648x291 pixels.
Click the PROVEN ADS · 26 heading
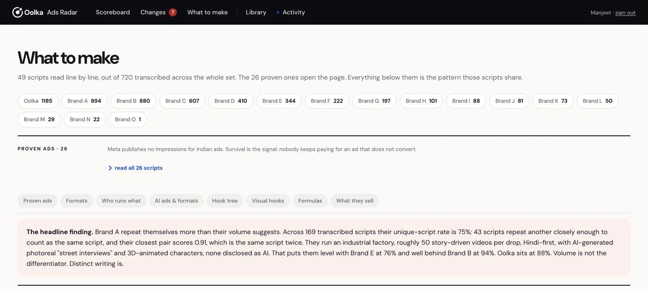[x=42, y=149]
